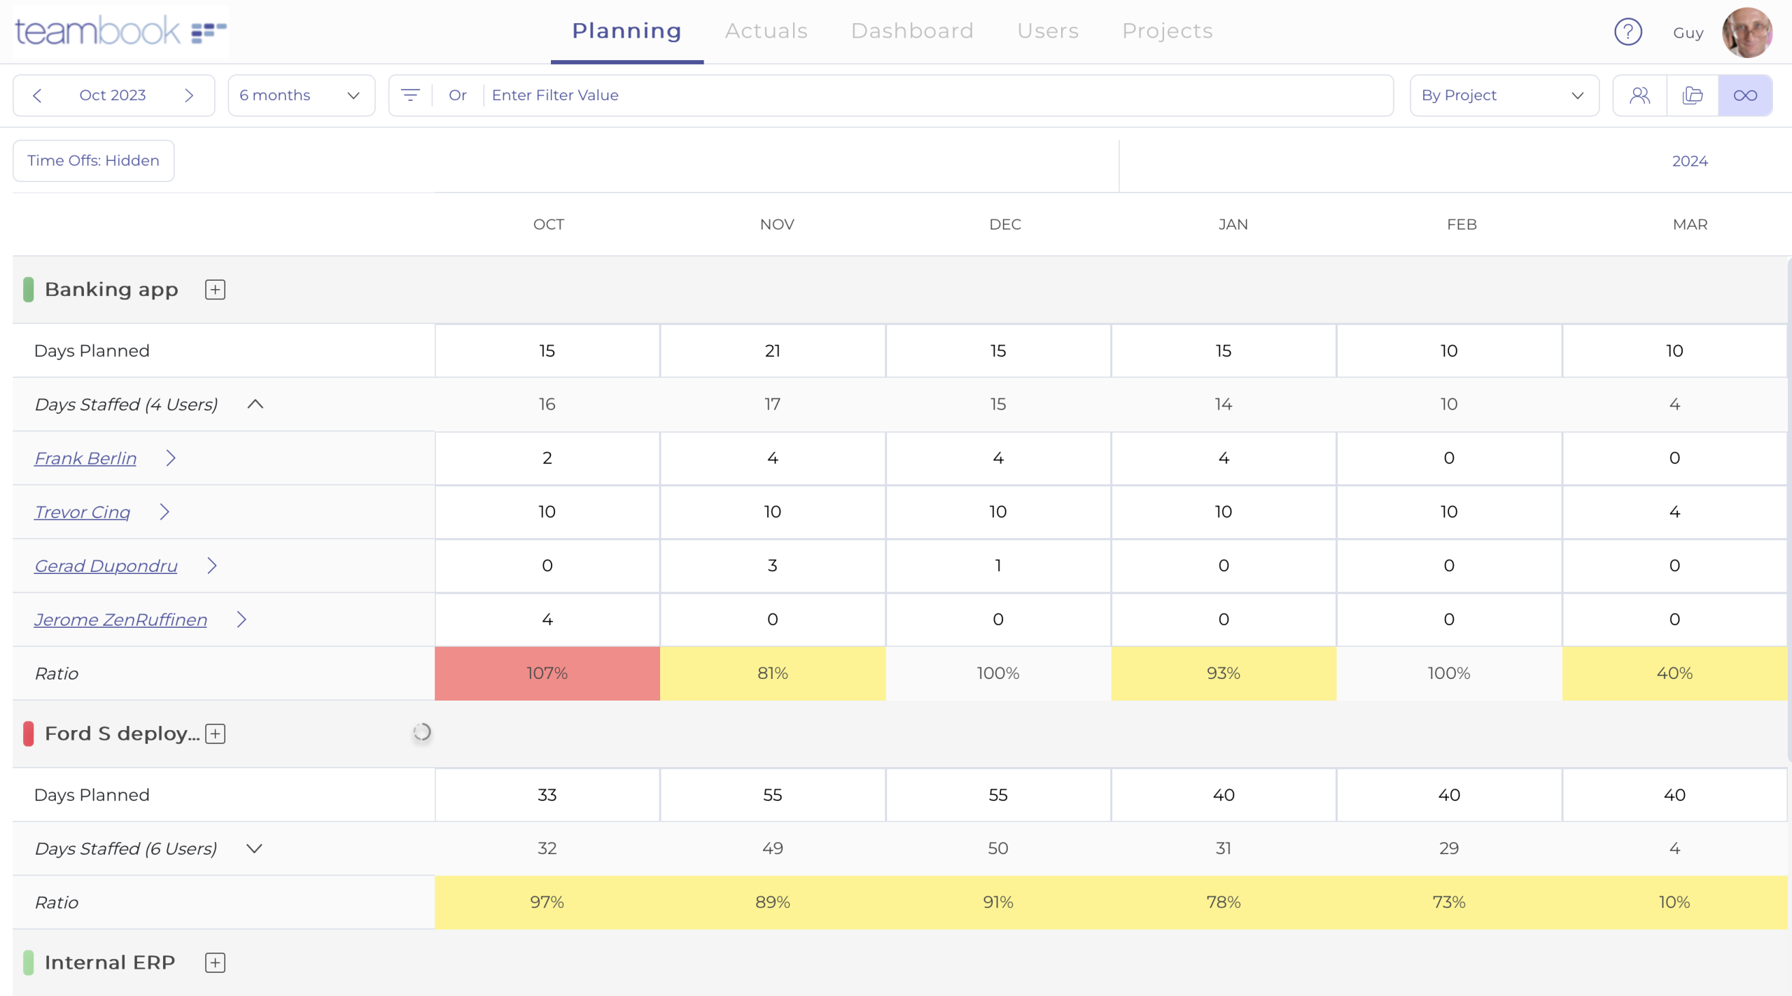Switch to the Actuals tab
The height and width of the screenshot is (996, 1792).
[766, 31]
